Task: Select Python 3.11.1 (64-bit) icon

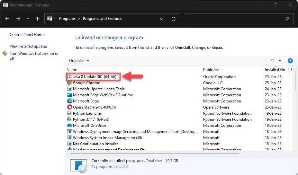Action: (x=70, y=119)
